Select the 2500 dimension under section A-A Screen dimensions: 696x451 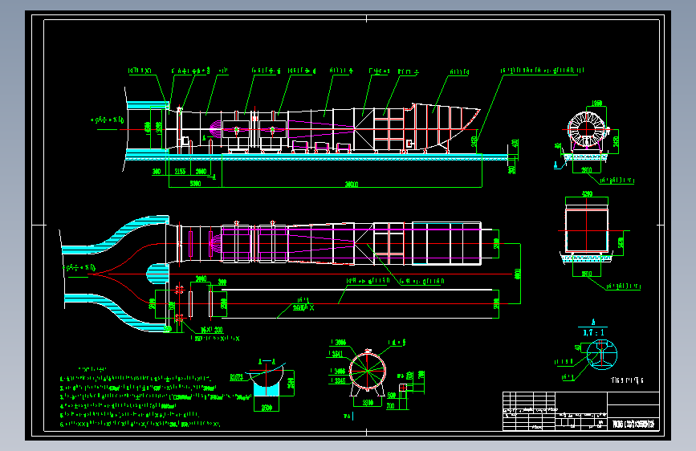click(267, 408)
